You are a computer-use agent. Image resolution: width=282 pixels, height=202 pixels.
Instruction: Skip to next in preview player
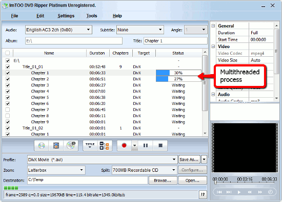click(x=229, y=192)
